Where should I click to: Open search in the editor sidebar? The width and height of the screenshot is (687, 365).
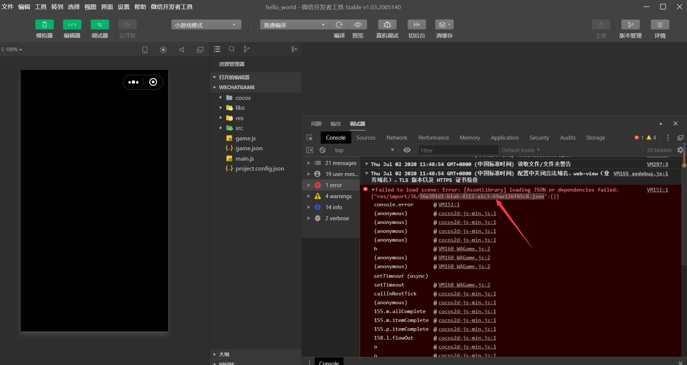coord(232,49)
